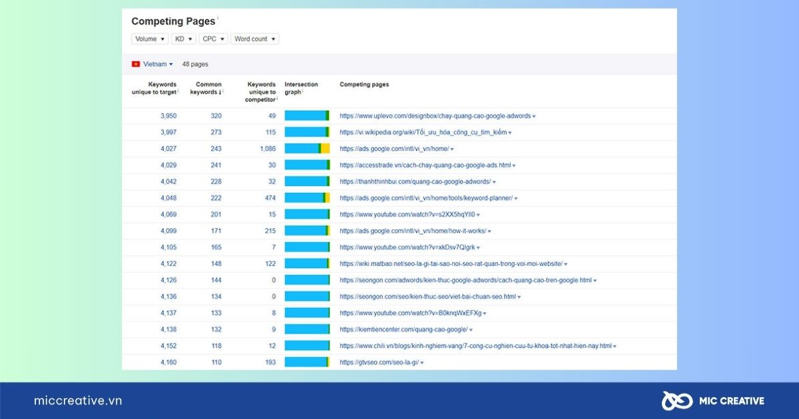Open the YouTube link ending B0knqWxEFXg
The image size is (799, 419).
click(410, 313)
